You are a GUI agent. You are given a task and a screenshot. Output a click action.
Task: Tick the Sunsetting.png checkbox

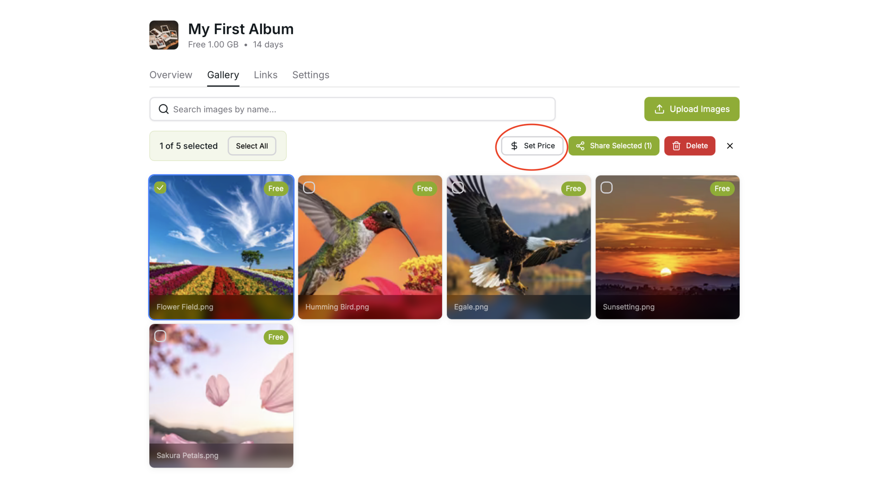606,188
